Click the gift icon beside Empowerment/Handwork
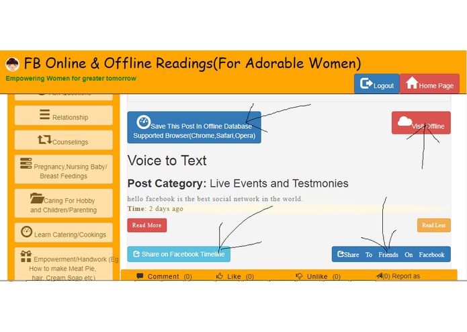The image size is (467, 332). click(x=26, y=256)
